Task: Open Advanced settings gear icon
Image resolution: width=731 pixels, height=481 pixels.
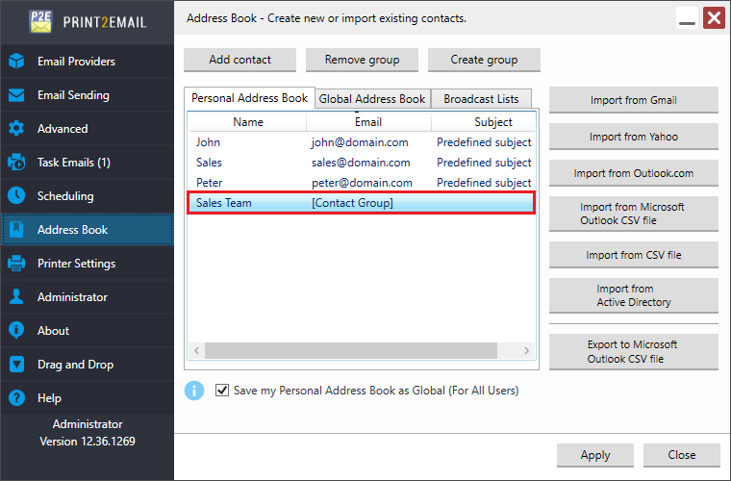Action: click(x=16, y=129)
